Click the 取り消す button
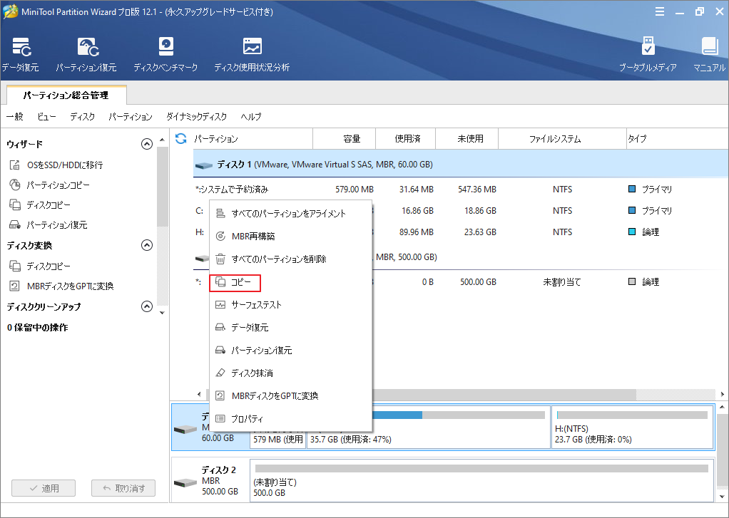This screenshot has width=729, height=518. 123,488
